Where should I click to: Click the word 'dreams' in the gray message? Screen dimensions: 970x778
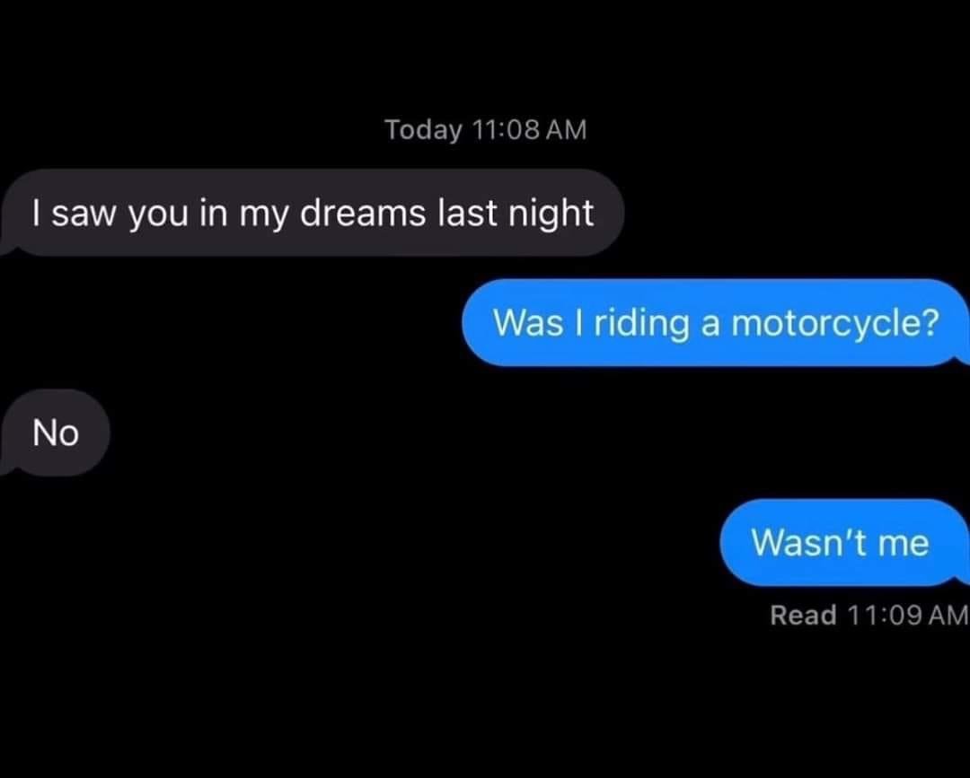point(363,213)
